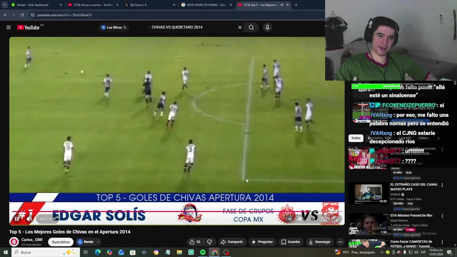Open the notification center icon
This screenshot has height=257, width=457.
[x=450, y=252]
